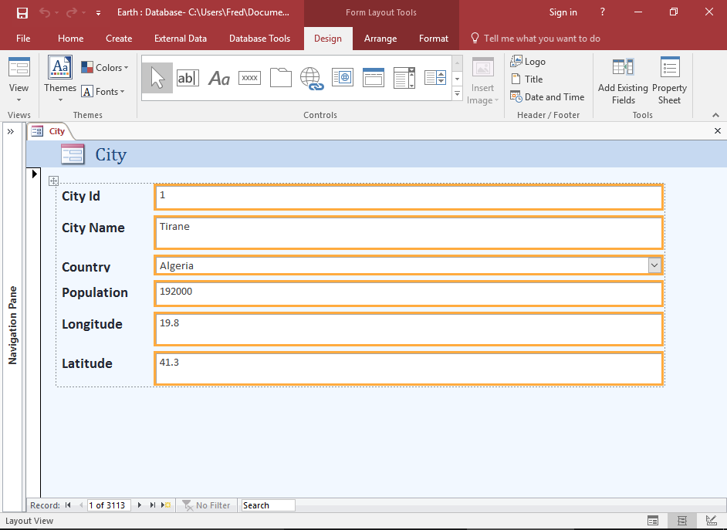This screenshot has width=727, height=530.
Task: Select the Text Box control
Action: (188, 77)
